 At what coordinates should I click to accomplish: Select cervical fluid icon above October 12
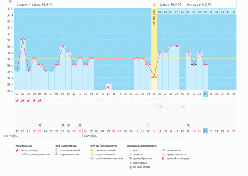[148, 124]
